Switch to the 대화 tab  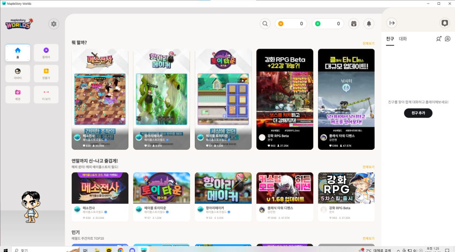tap(403, 39)
